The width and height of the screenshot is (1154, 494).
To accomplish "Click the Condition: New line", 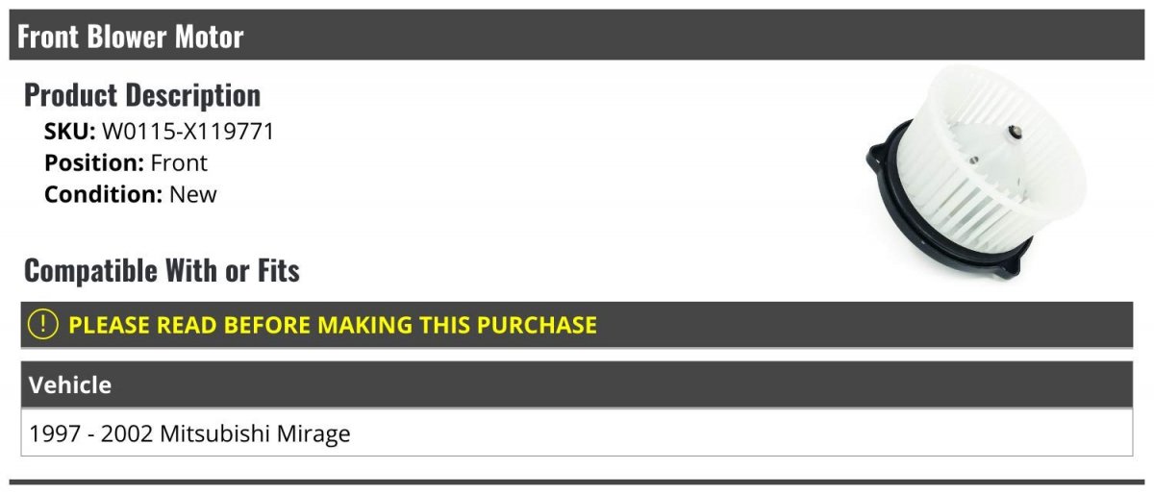I will point(131,194).
